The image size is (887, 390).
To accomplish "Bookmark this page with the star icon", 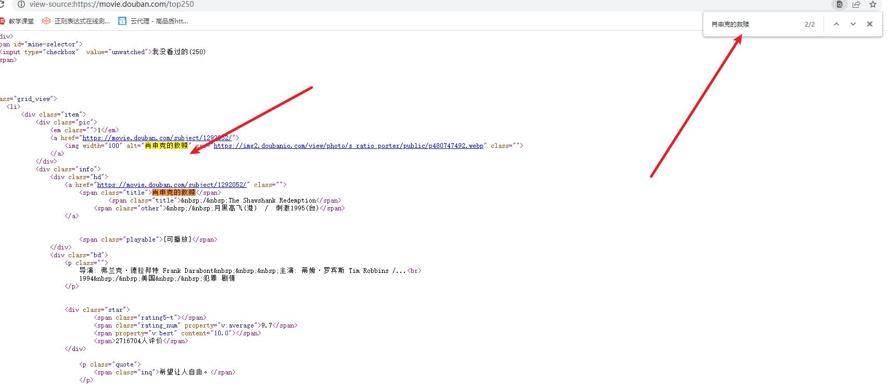I will pyautogui.click(x=873, y=4).
